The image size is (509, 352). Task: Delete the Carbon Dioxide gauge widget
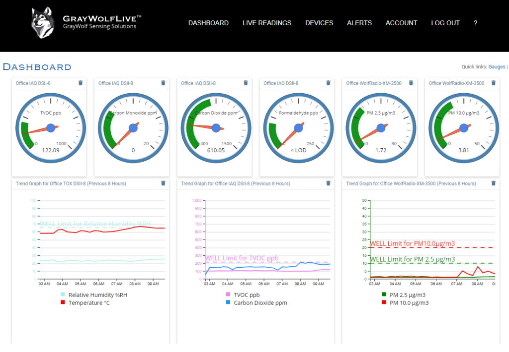246,83
